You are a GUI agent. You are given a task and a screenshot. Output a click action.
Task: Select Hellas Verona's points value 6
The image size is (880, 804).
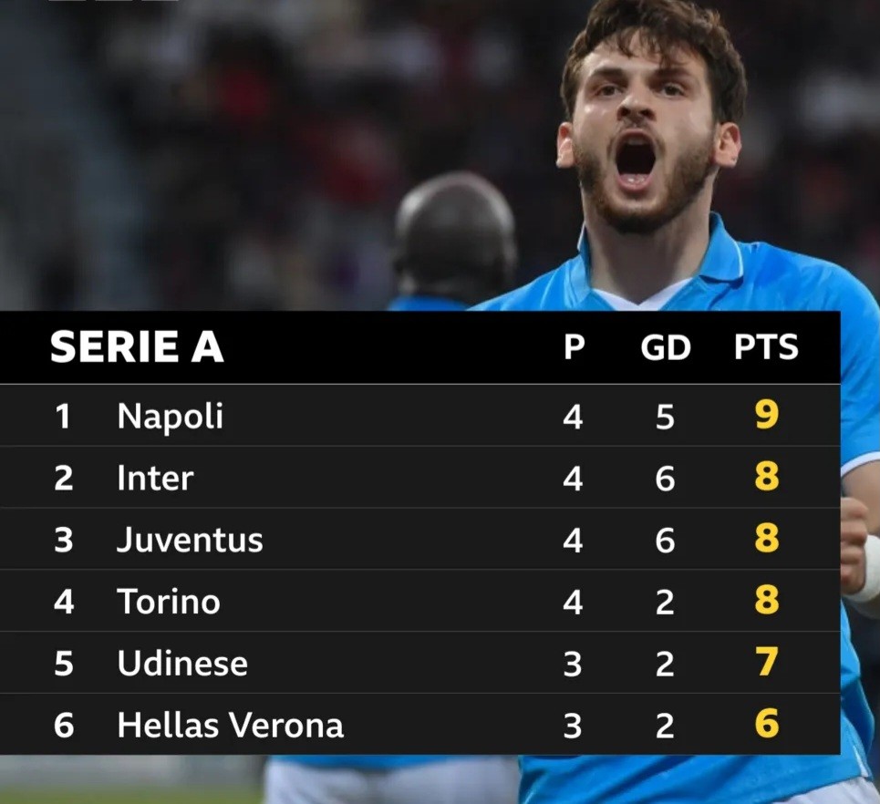[x=767, y=725]
